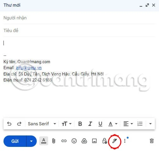Insert an emoji
The image size is (159, 151).
tap(74, 141)
